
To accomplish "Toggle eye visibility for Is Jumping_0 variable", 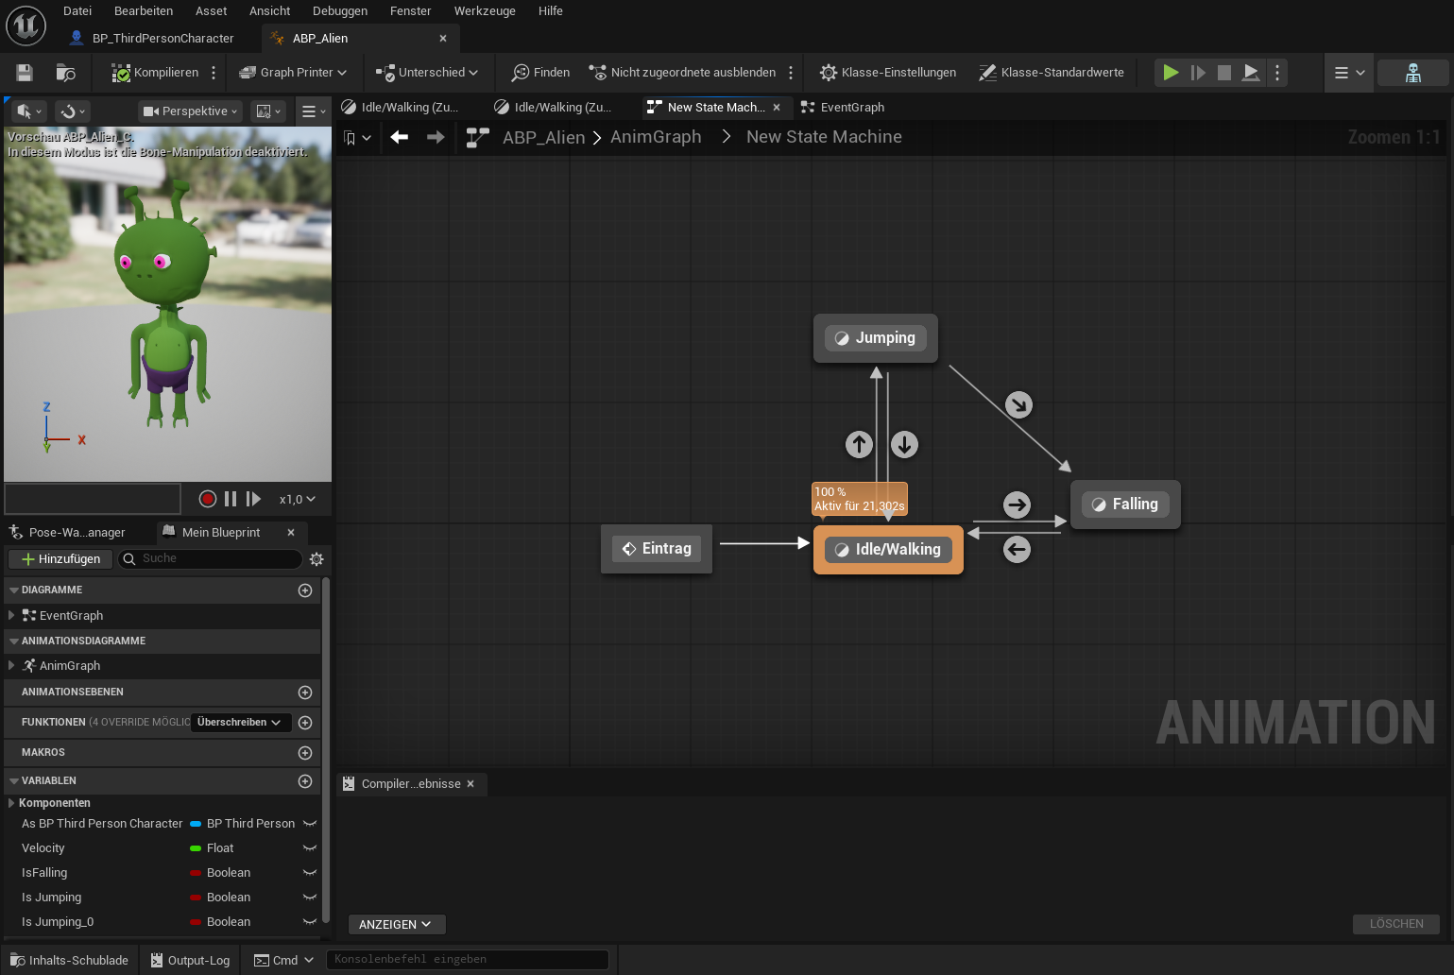I will pos(309,922).
